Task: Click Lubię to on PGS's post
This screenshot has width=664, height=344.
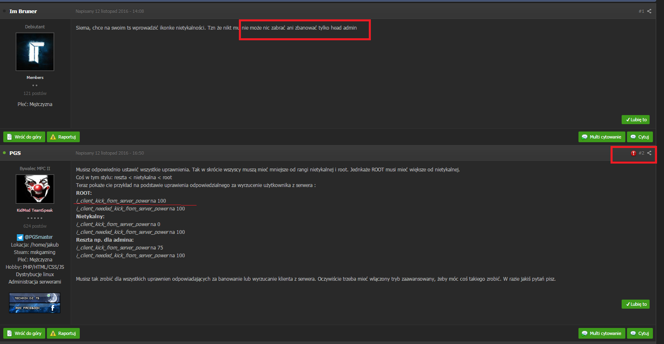Action: click(636, 304)
